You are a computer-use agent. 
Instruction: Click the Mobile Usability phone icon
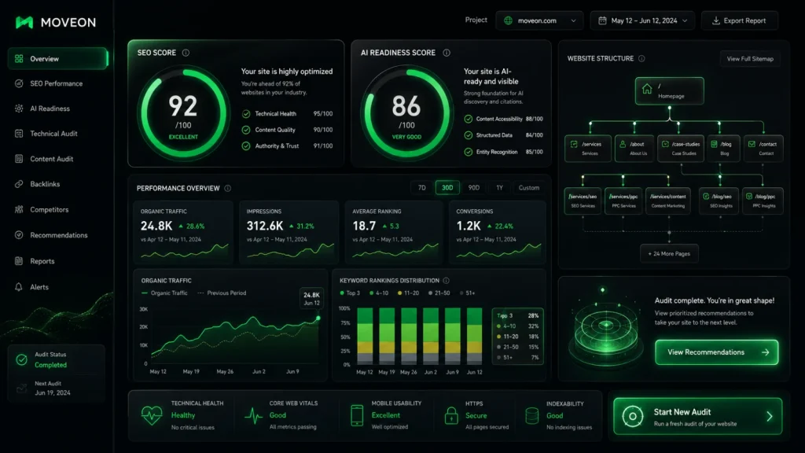click(x=357, y=415)
